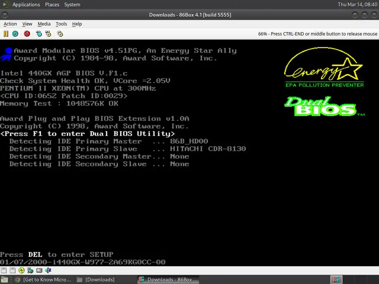
Task: Open the Action menu
Action: pos(10,24)
